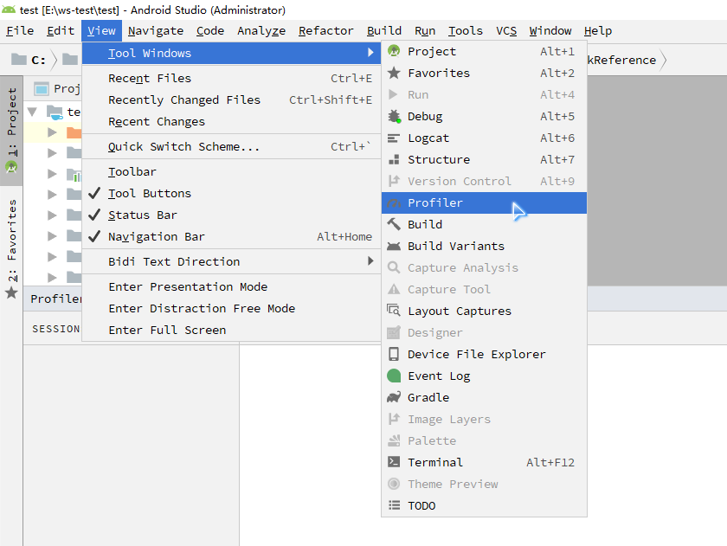Image resolution: width=727 pixels, height=546 pixels.
Task: Click the Layout Captures icon
Action: click(x=394, y=310)
